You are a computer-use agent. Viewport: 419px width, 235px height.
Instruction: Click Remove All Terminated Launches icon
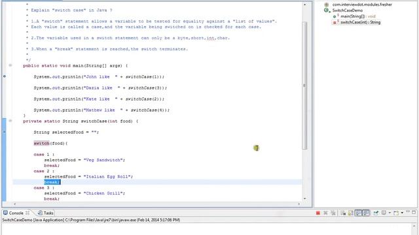(x=333, y=213)
